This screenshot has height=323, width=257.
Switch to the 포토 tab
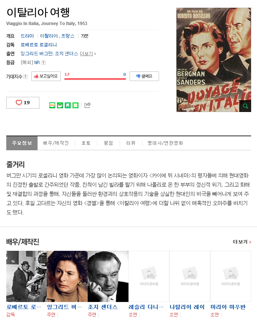86,143
